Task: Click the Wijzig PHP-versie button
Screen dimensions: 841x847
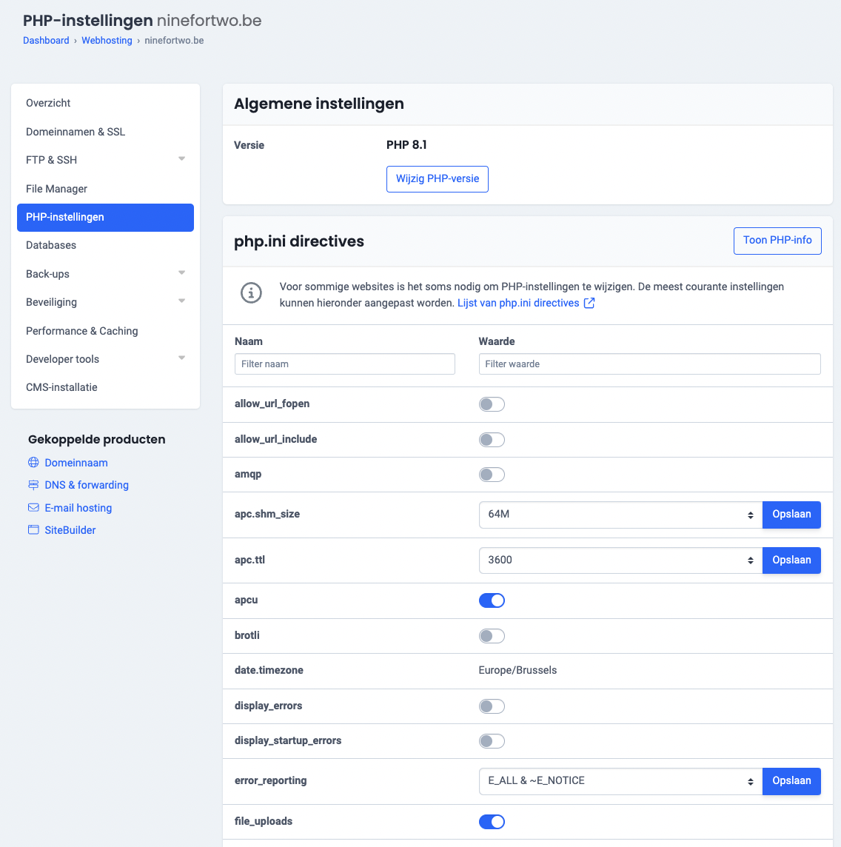Action: pyautogui.click(x=437, y=179)
